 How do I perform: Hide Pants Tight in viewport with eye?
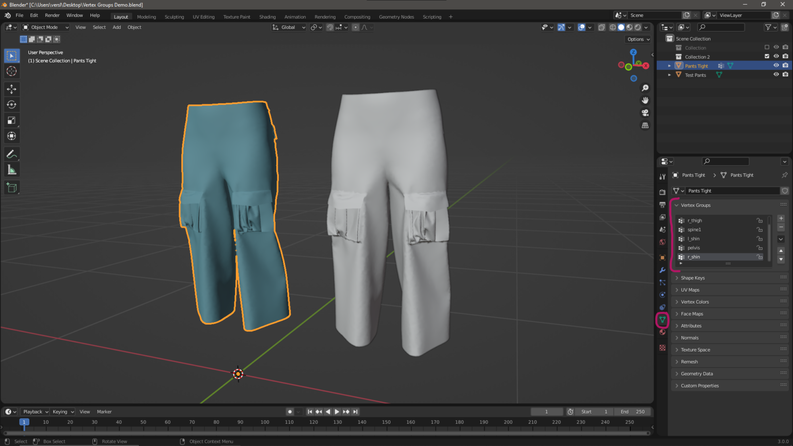[776, 66]
